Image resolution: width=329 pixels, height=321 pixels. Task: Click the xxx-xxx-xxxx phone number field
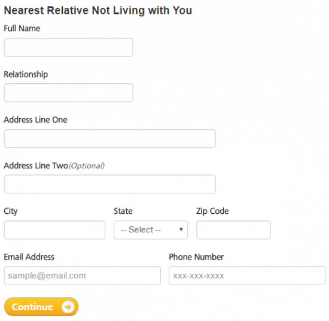pyautogui.click(x=247, y=275)
